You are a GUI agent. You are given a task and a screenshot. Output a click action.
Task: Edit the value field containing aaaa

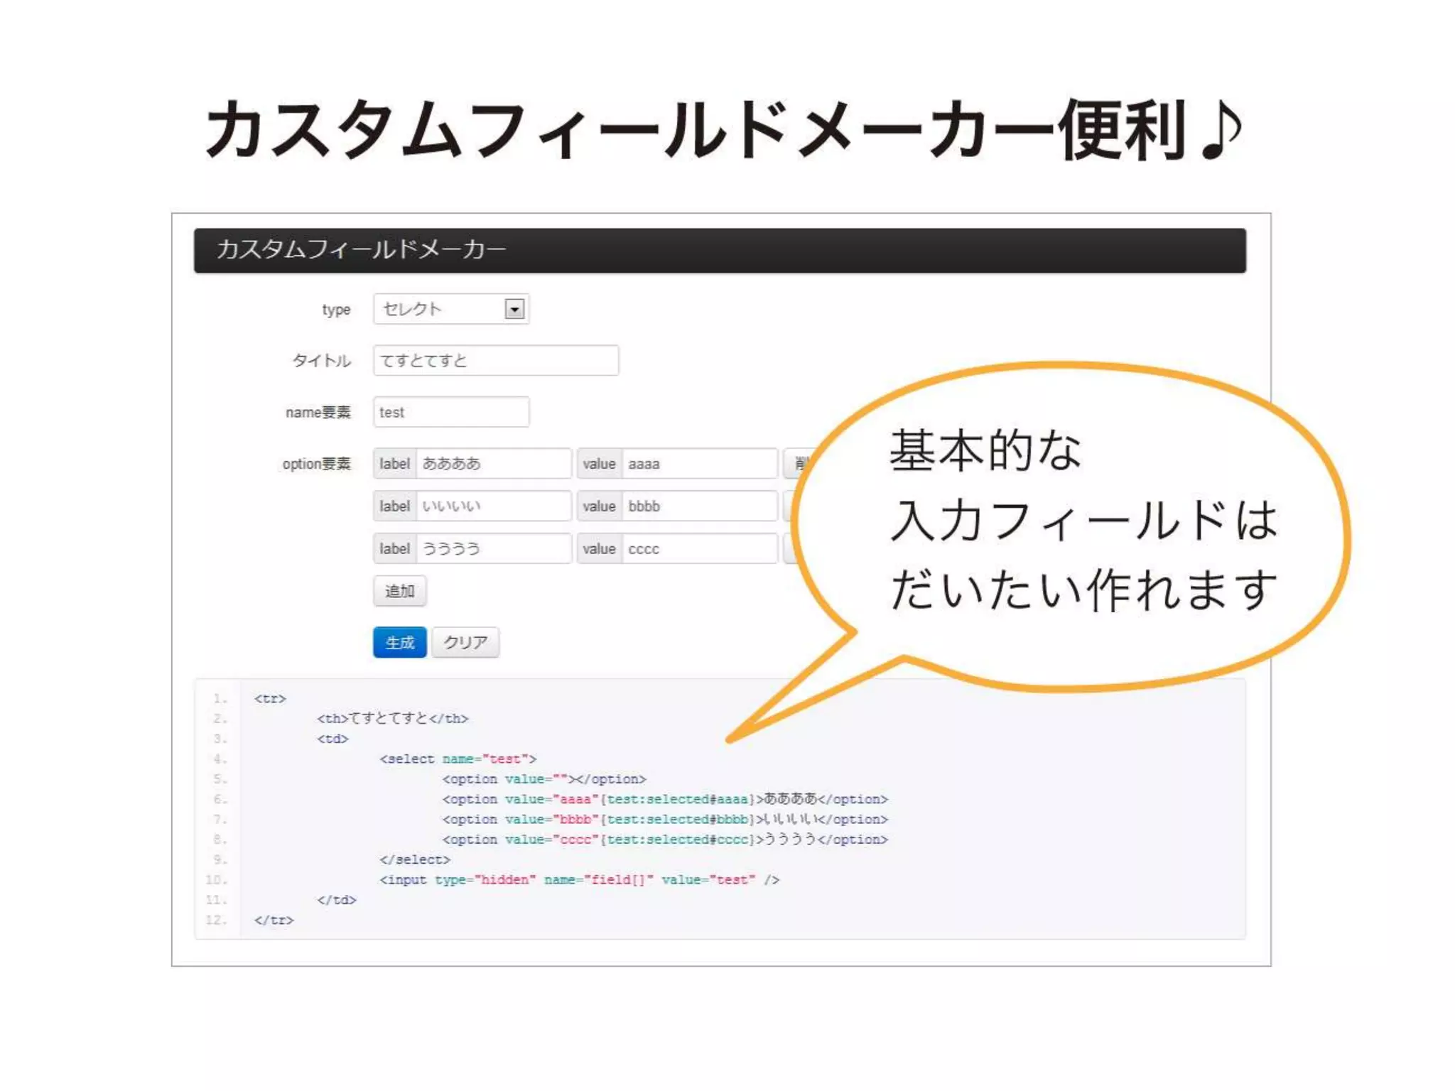pyautogui.click(x=700, y=463)
